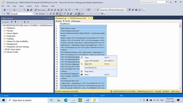Click the Windows taskbar search box

[27, 100]
